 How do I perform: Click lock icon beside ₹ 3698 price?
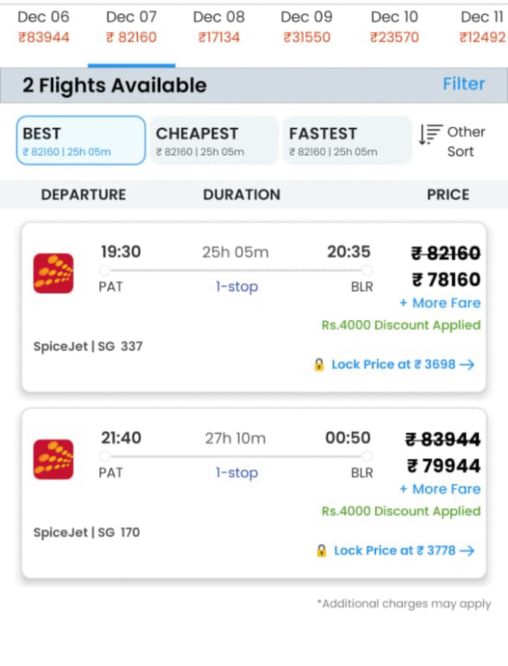tap(319, 365)
